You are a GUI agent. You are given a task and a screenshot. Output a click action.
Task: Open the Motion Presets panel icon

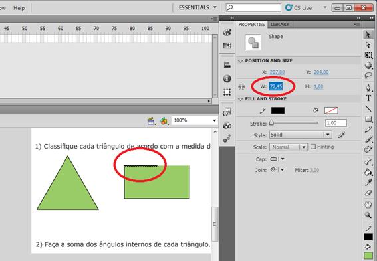tap(227, 139)
